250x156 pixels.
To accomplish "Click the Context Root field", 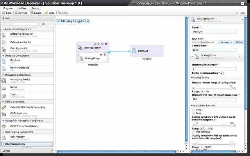I will click(214, 50).
